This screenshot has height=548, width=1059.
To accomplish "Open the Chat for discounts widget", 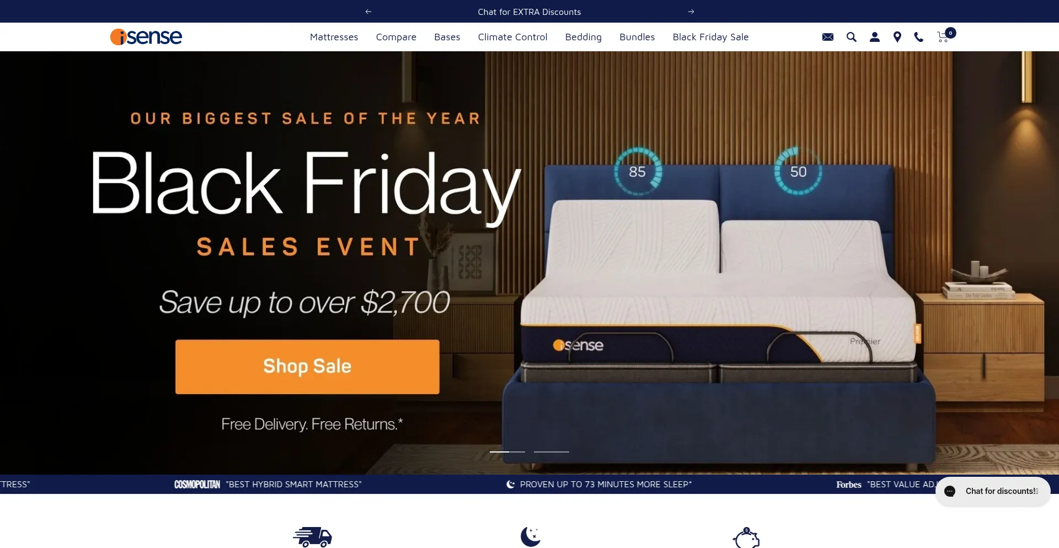I will (993, 491).
